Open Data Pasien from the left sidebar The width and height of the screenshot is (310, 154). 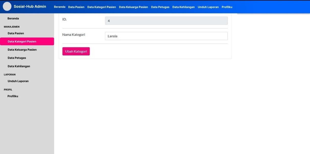[x=16, y=33]
